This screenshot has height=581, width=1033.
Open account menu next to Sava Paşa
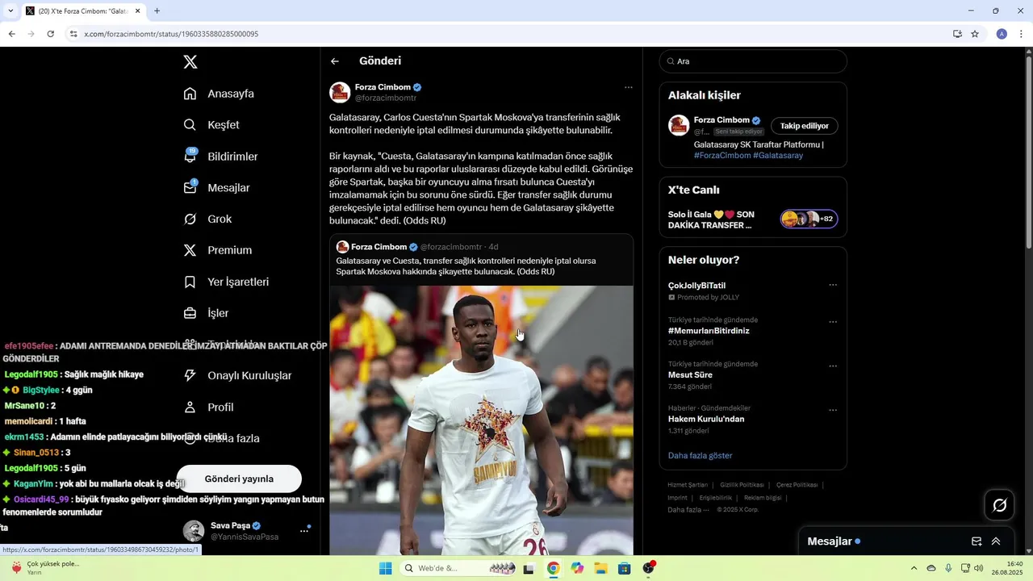pos(304,531)
